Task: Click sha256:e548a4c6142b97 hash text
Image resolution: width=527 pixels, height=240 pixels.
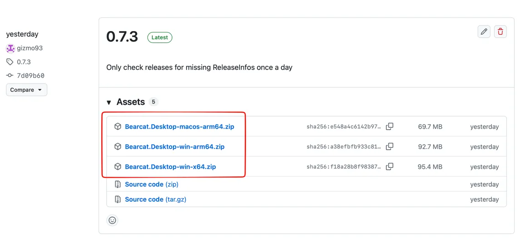Action: click(x=344, y=127)
